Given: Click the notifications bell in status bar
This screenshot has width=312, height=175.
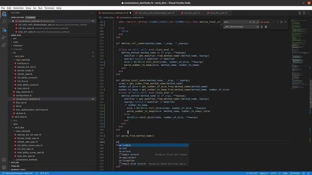Looking at the screenshot, I should point(309,173).
